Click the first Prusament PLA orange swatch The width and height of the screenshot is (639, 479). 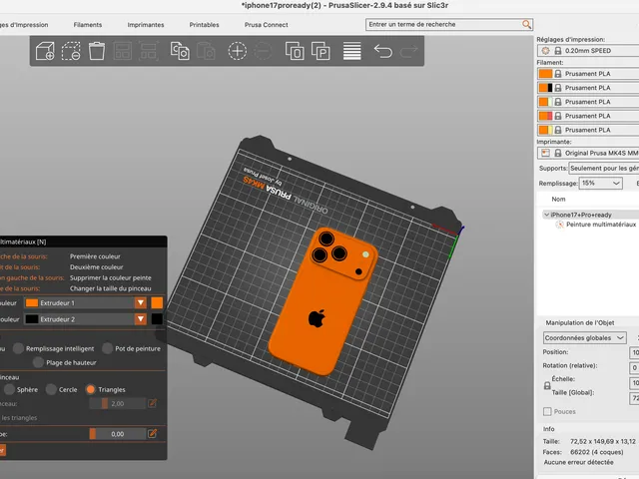tap(545, 74)
